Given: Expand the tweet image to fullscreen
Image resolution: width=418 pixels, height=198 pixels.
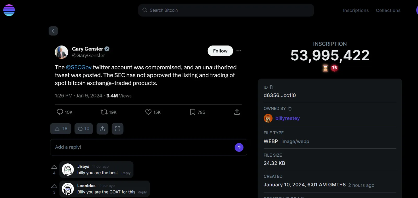Looking at the screenshot, I should coord(117,129).
